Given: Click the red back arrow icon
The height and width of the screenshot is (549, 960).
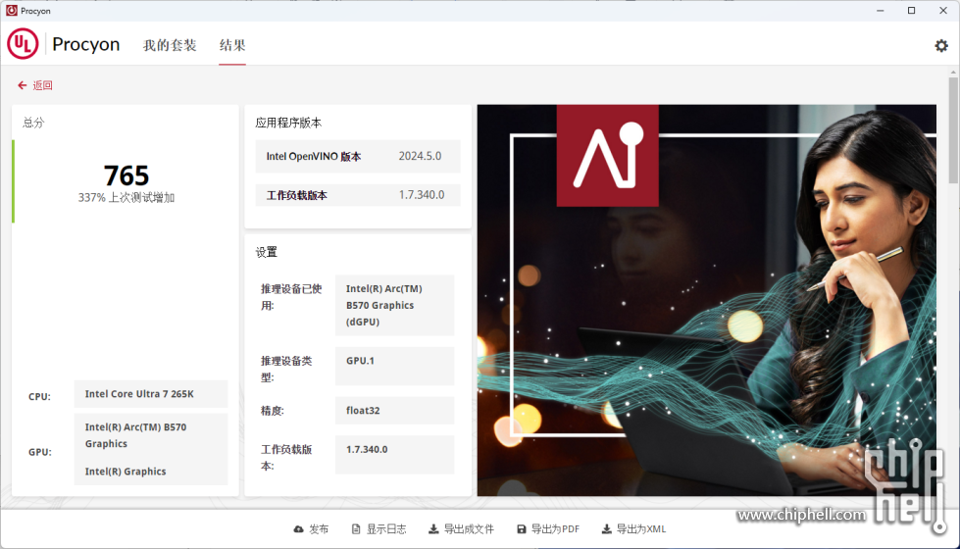Looking at the screenshot, I should [22, 85].
